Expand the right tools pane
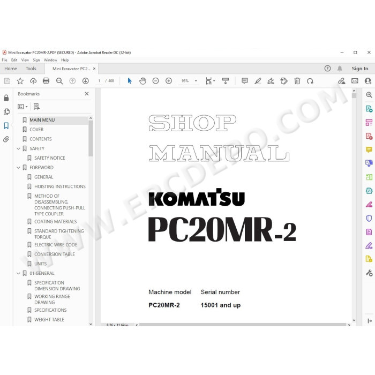375x375 pixels. [370, 321]
